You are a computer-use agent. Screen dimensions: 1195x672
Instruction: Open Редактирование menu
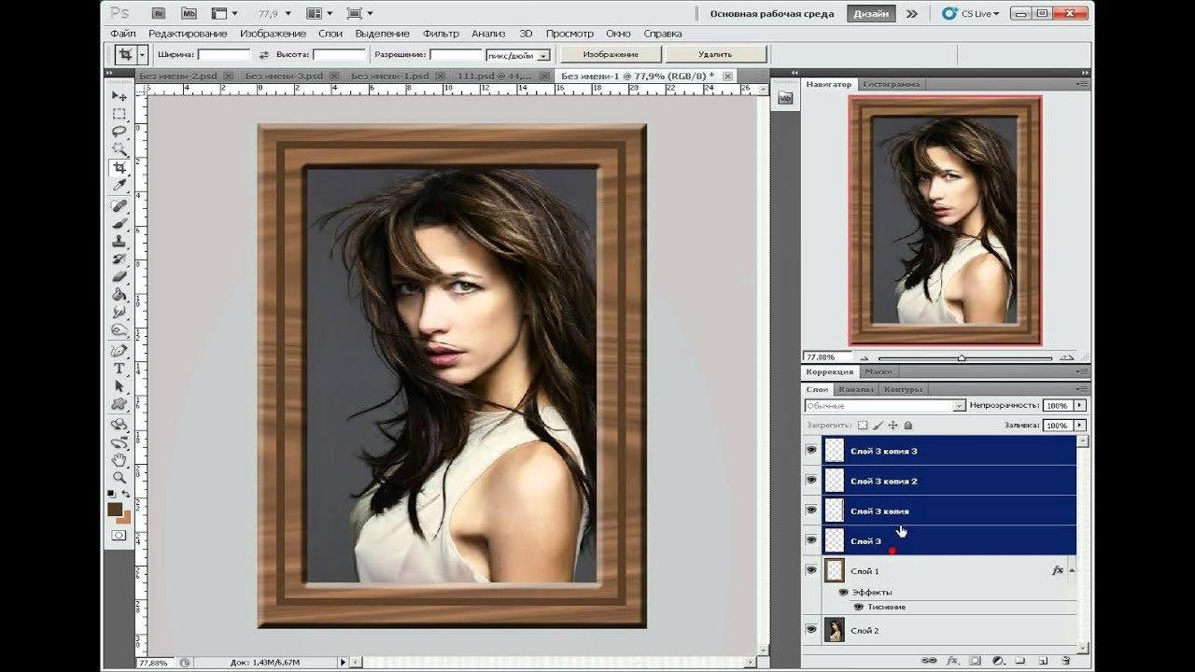coord(188,34)
